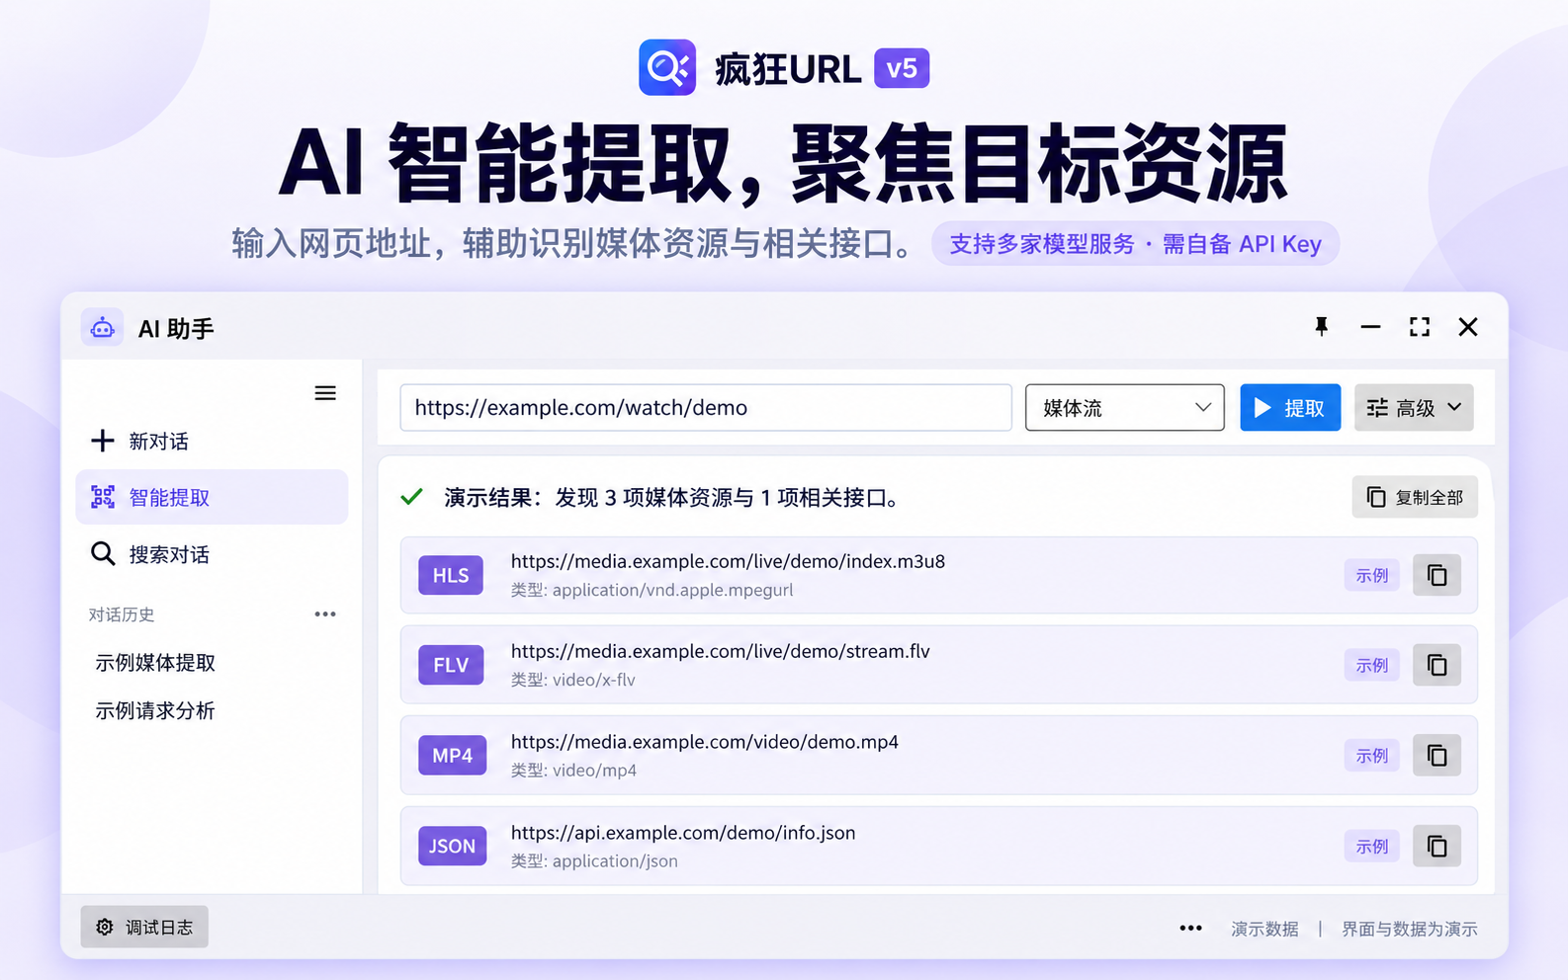Open history item 示例媒体提取
The height and width of the screenshot is (980, 1568).
155,663
